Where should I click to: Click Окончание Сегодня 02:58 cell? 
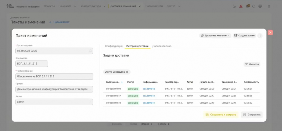point(229,96)
